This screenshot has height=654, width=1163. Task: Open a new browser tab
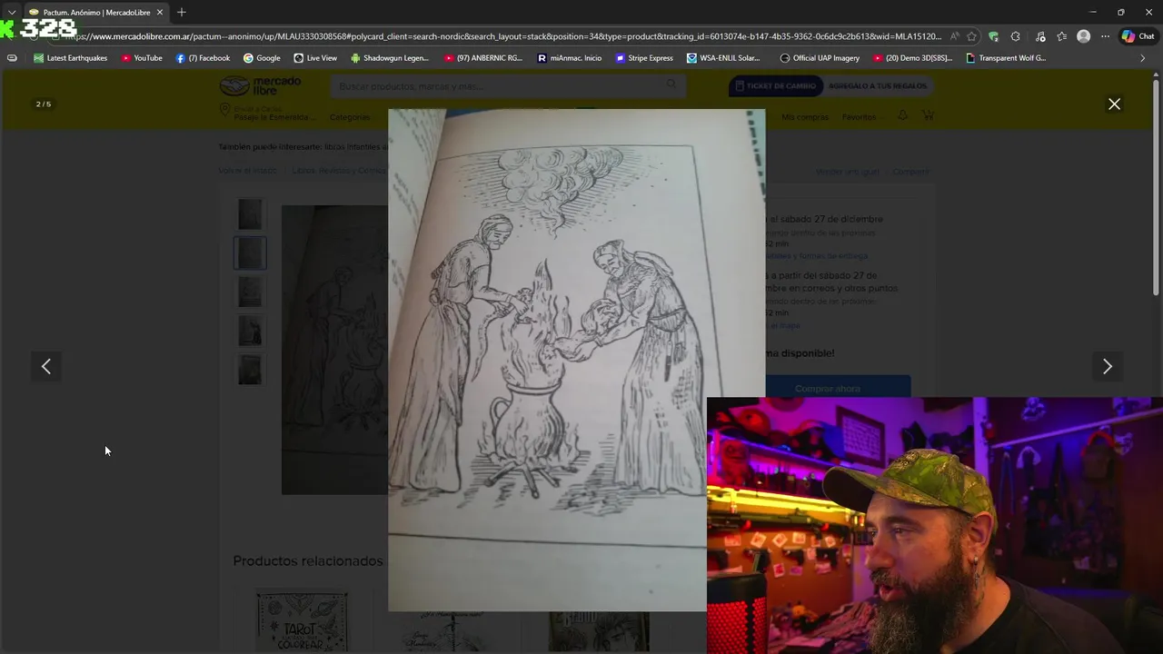(182, 13)
